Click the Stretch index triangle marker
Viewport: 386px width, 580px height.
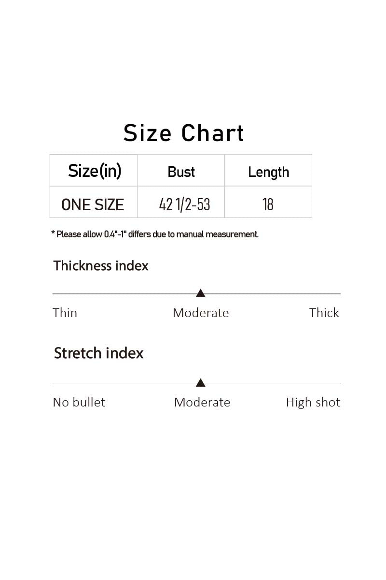[201, 383]
